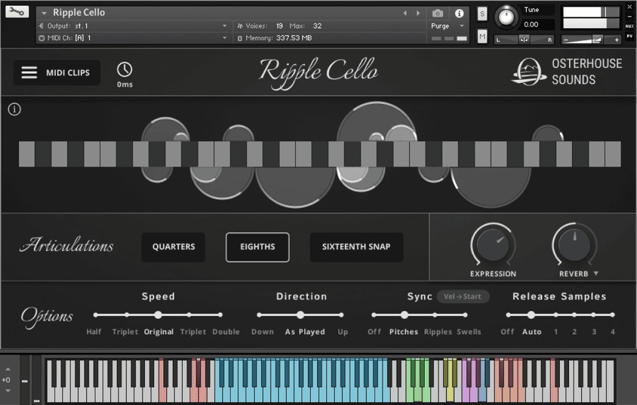Viewport: 637px width, 405px height.
Task: Click the info icon beside the ripple display
Action: (14, 110)
